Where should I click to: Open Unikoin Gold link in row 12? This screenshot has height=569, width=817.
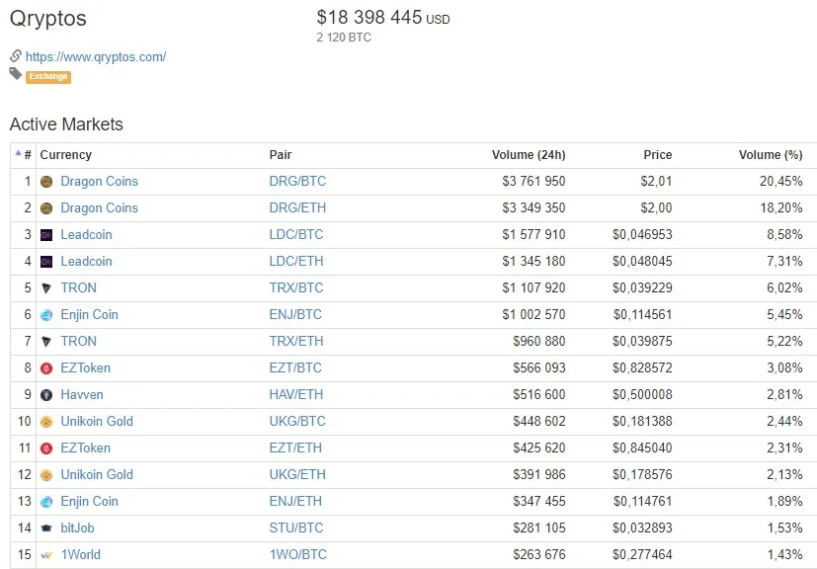point(97,475)
